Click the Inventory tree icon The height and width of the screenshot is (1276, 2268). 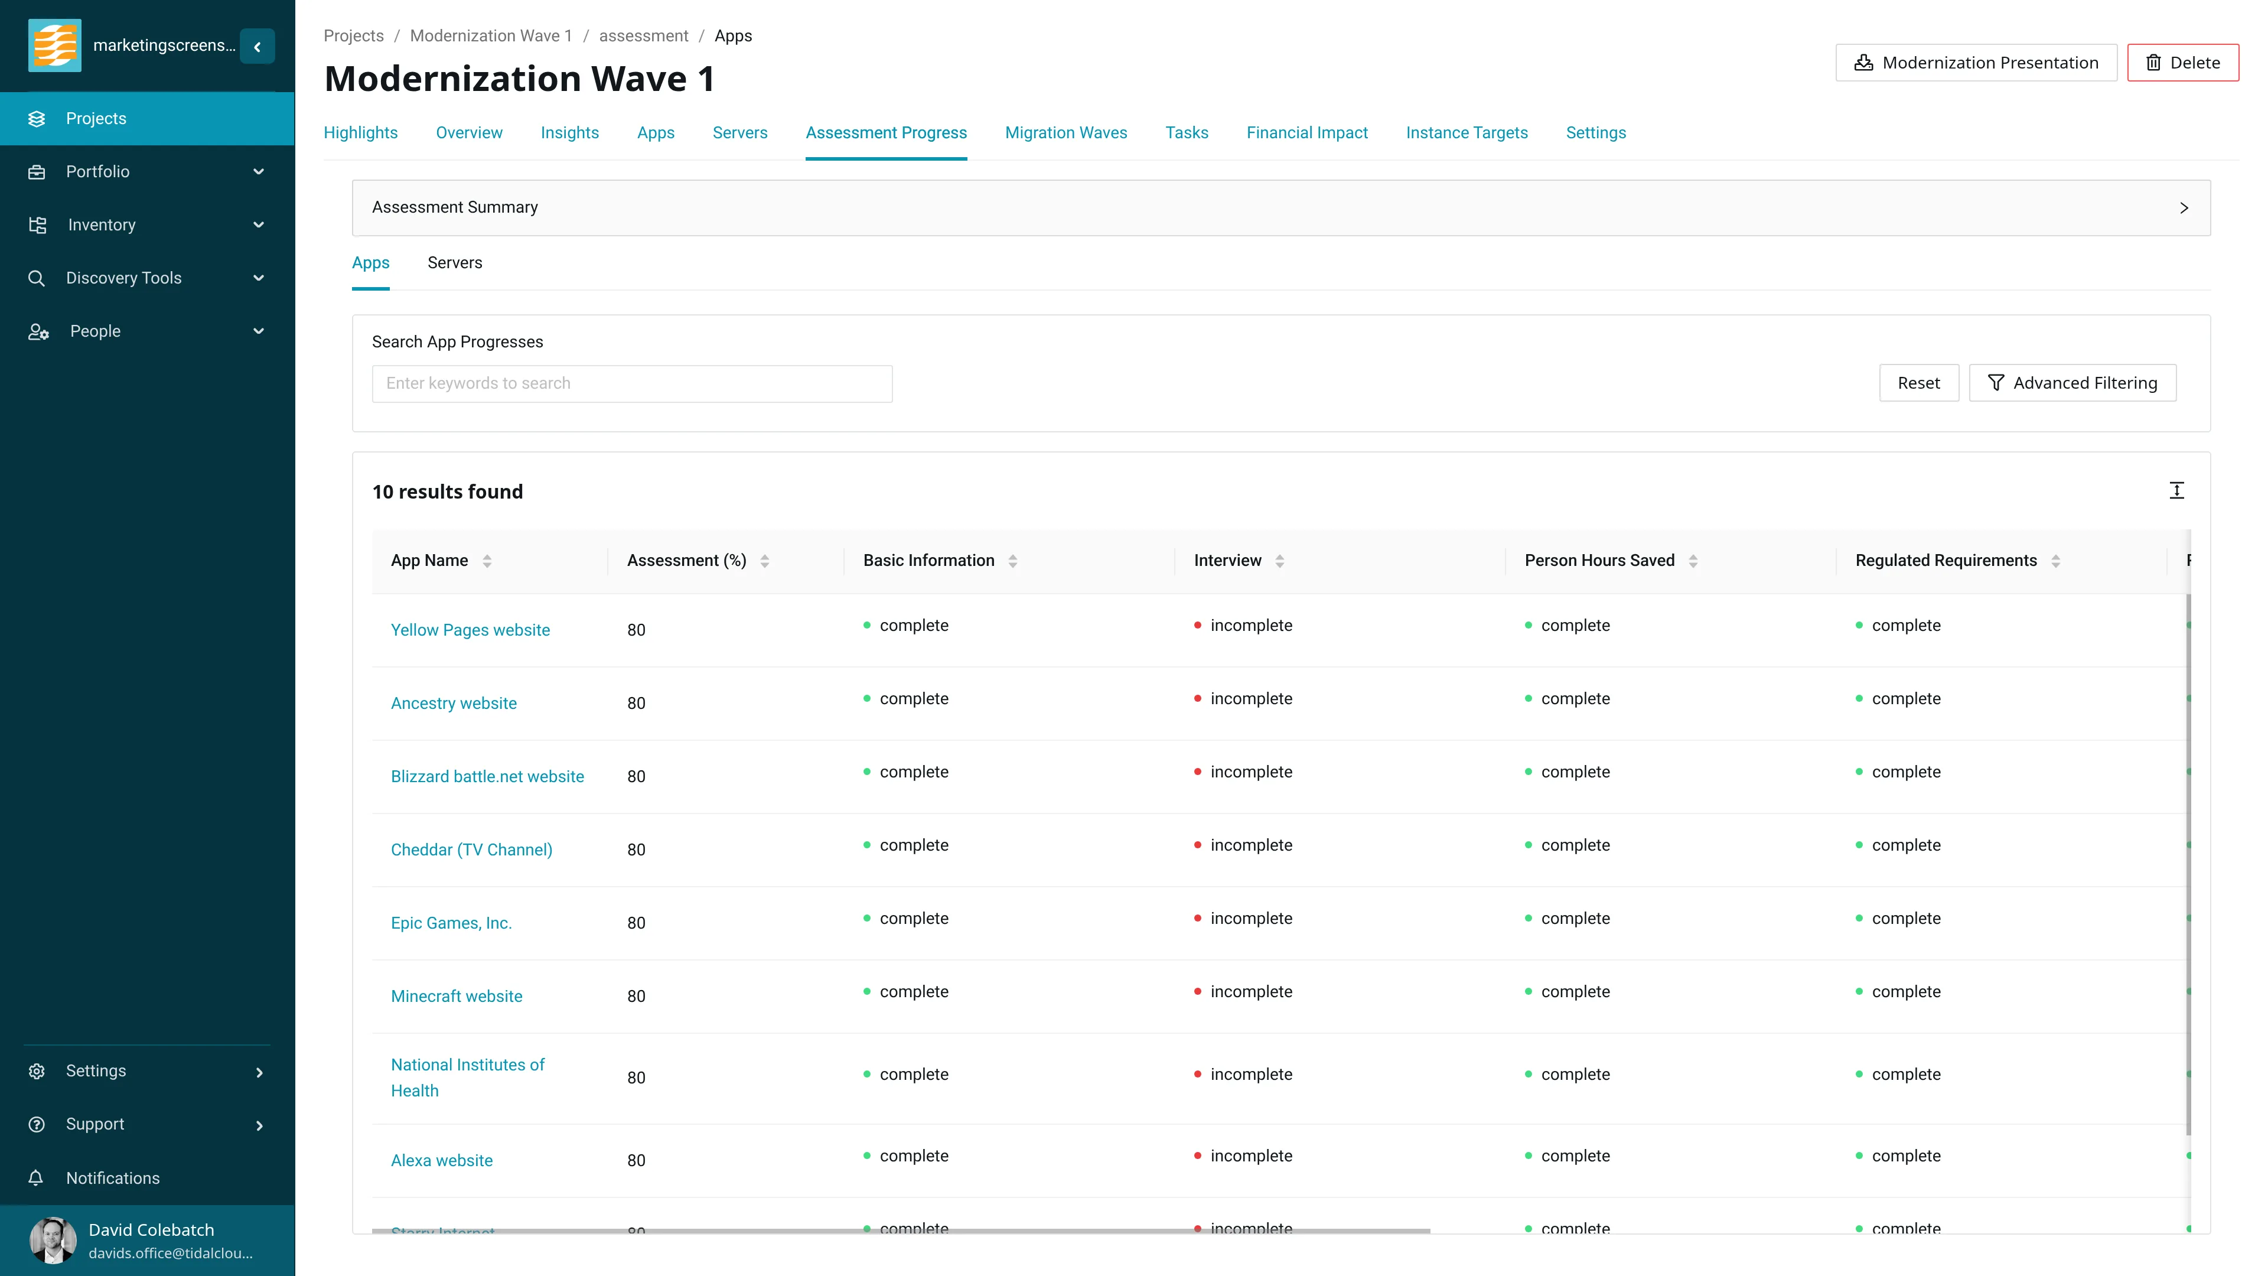pyautogui.click(x=37, y=226)
